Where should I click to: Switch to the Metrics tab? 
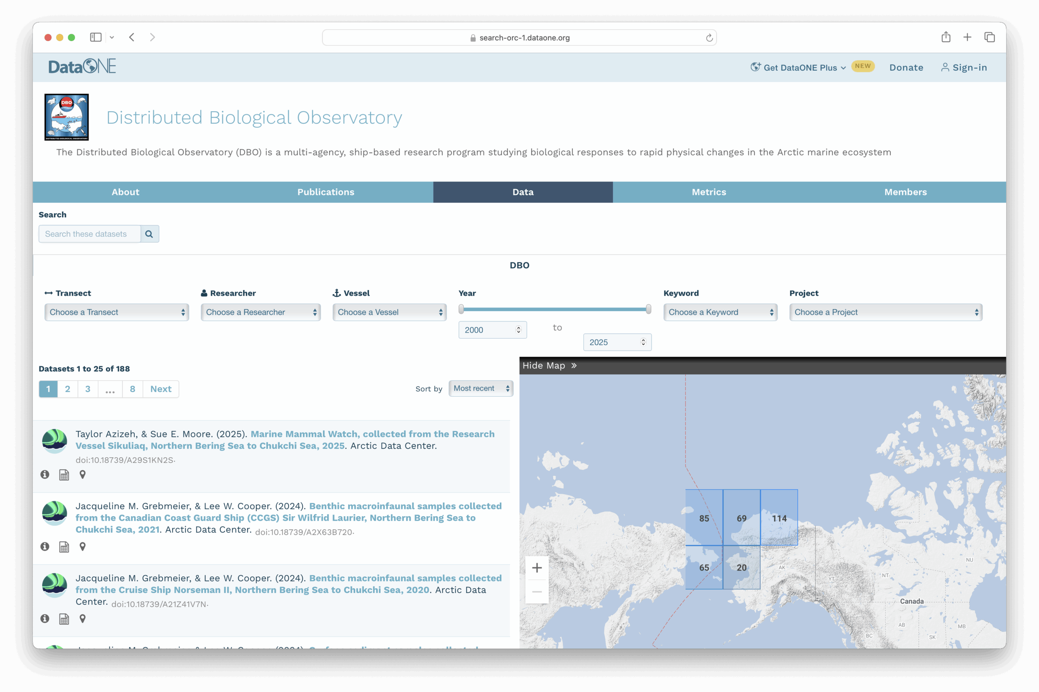[709, 192]
